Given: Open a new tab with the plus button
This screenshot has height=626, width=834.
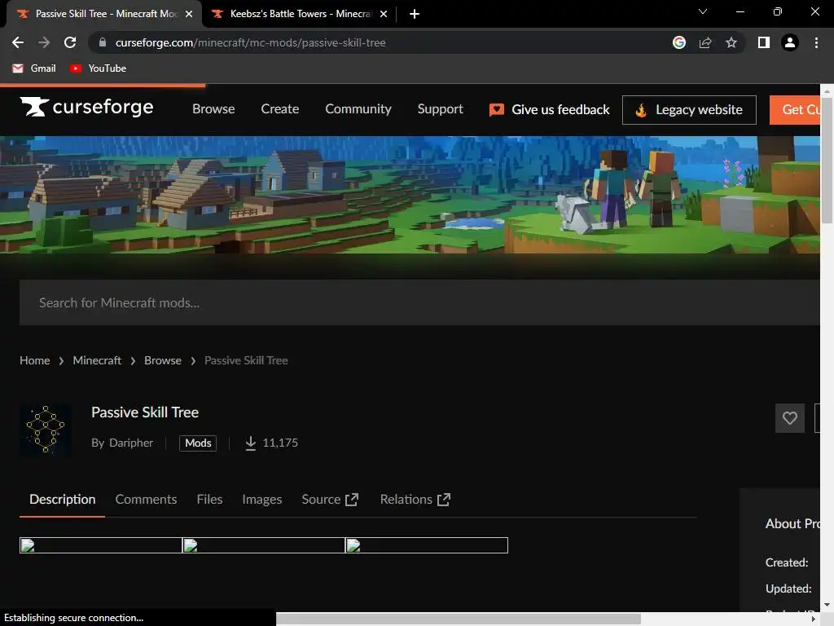Looking at the screenshot, I should 415,14.
